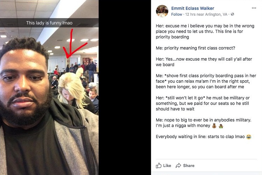Click the globe public audience icon
Viewport: 262px width, 175px height.
[x=232, y=14]
